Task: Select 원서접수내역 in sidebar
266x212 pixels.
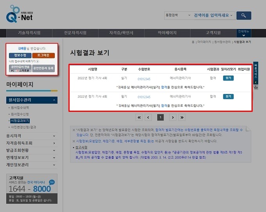Action: tap(20, 108)
